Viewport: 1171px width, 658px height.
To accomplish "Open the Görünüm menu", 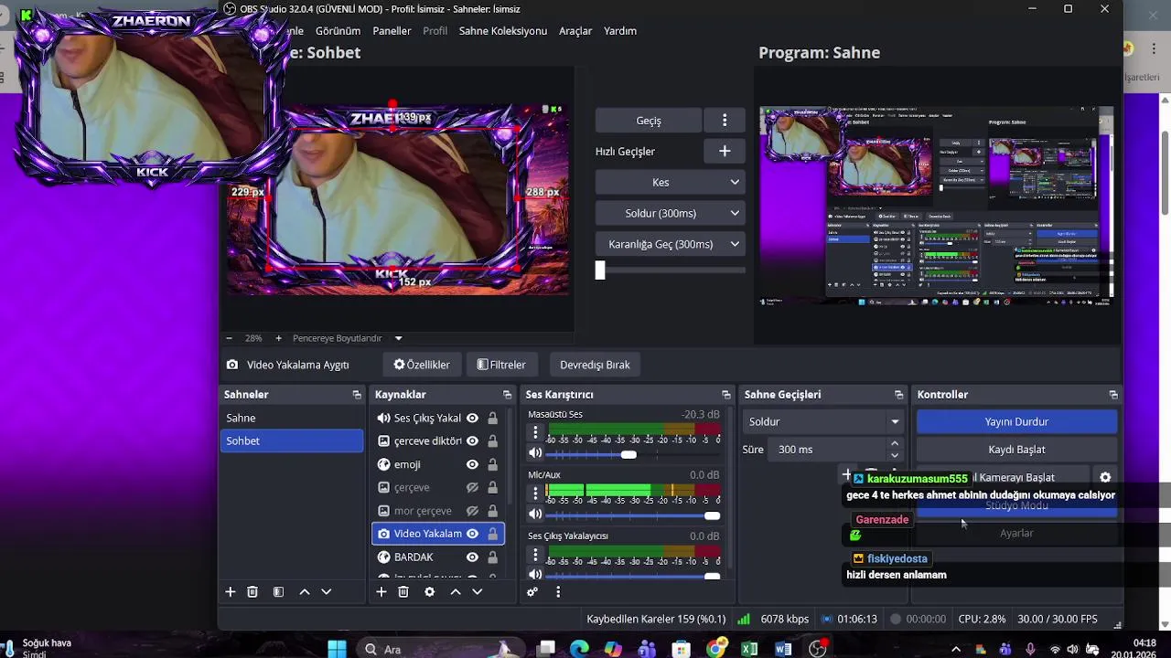I will point(338,31).
